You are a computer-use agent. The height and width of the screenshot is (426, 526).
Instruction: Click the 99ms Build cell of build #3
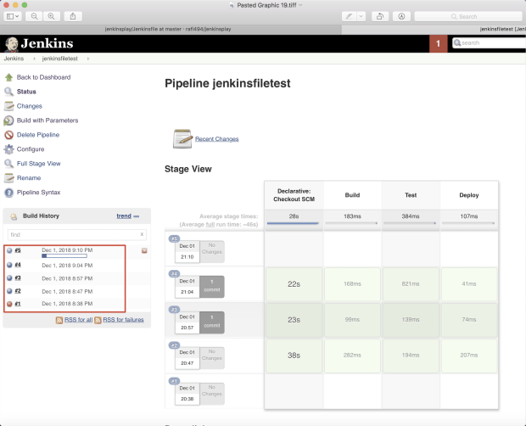(352, 320)
